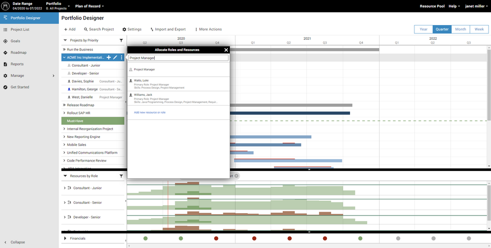The image size is (491, 248).
Task: Click the Project Manager search input field
Action: point(178,58)
